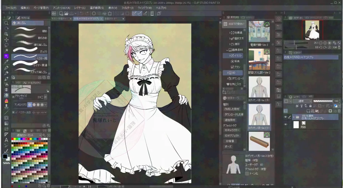343x188 pixels.
Task: Open download cloud on 電車内観 material
Action: (267, 24)
